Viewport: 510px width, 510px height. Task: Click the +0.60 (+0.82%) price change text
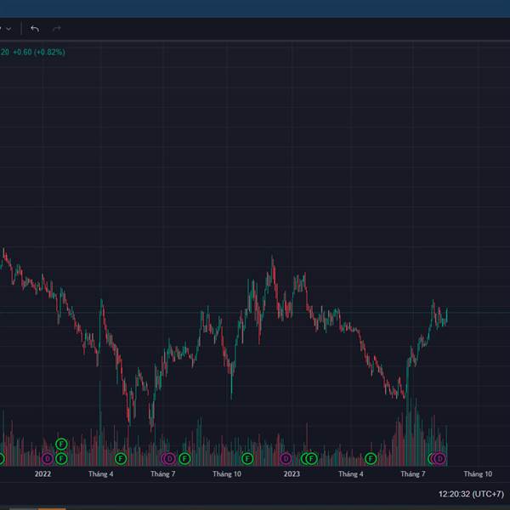click(x=39, y=52)
